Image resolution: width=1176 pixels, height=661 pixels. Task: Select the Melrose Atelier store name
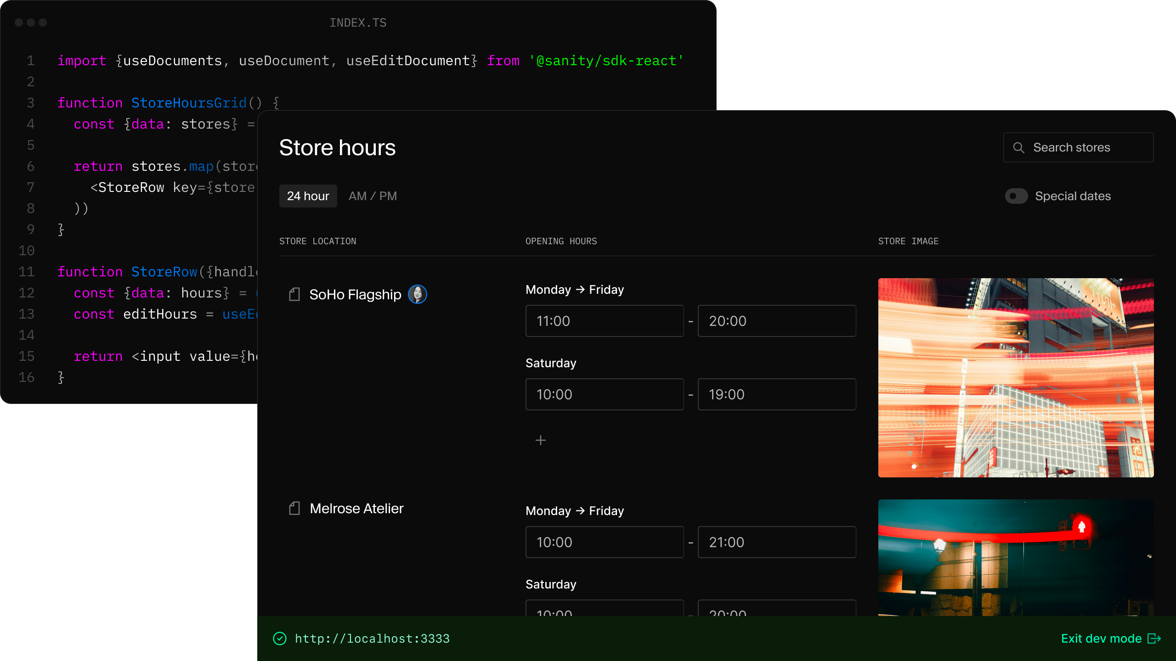[356, 508]
